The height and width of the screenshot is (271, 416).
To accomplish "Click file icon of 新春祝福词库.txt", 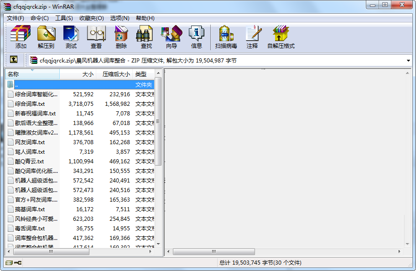I will (x=10, y=113).
